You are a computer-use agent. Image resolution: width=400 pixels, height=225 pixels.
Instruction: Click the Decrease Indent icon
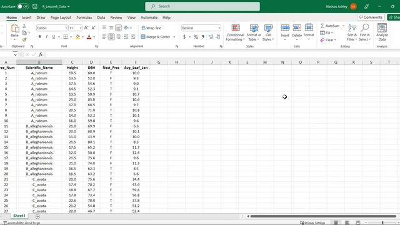[126, 37]
